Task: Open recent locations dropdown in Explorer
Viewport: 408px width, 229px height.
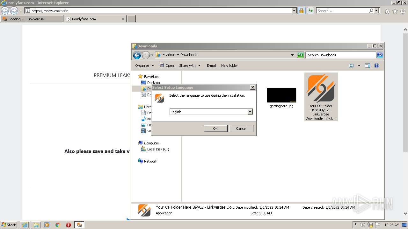Action: [x=152, y=55]
